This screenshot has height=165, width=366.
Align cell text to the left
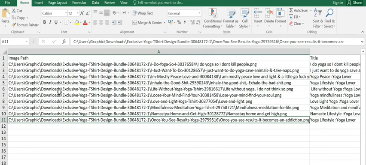point(95,22)
